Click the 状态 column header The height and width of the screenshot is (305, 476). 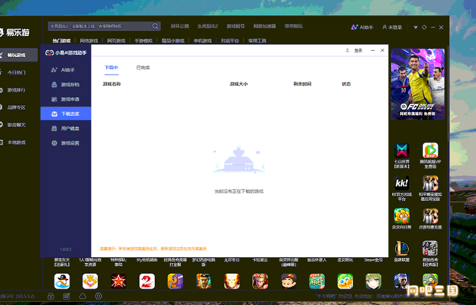pyautogui.click(x=346, y=84)
